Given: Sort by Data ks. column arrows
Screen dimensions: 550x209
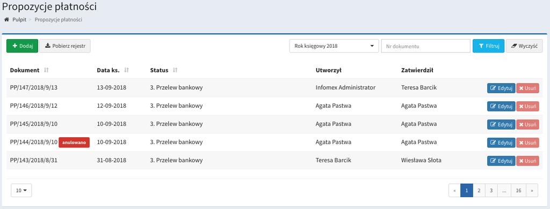Looking at the screenshot, I should click(127, 70).
